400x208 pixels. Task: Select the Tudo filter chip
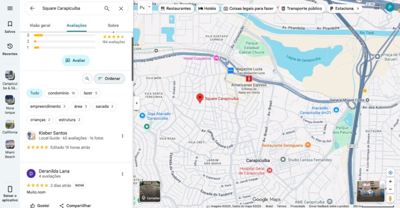35,93
